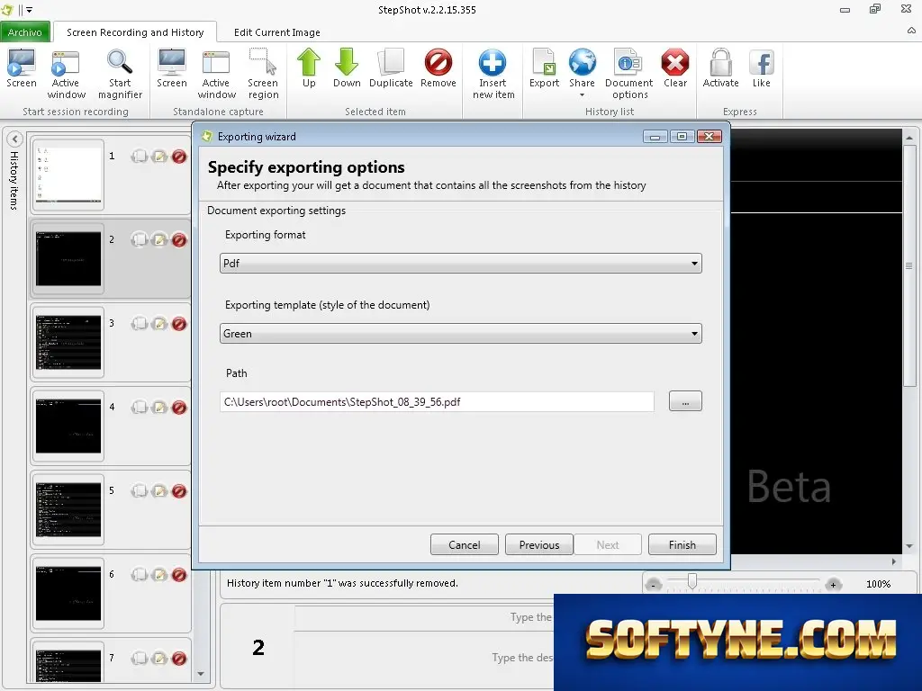Move selected item Up with green arrow

click(x=309, y=62)
